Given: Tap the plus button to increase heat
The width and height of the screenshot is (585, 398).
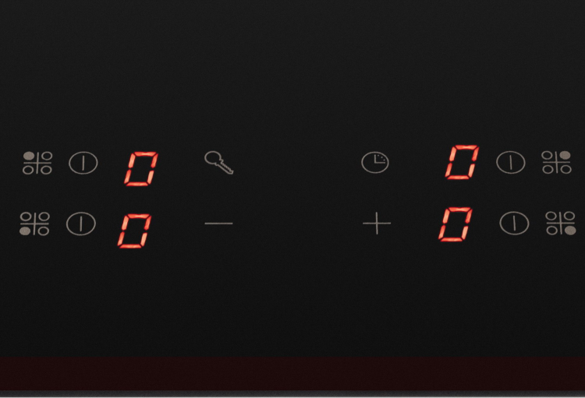Looking at the screenshot, I should click(x=377, y=224).
